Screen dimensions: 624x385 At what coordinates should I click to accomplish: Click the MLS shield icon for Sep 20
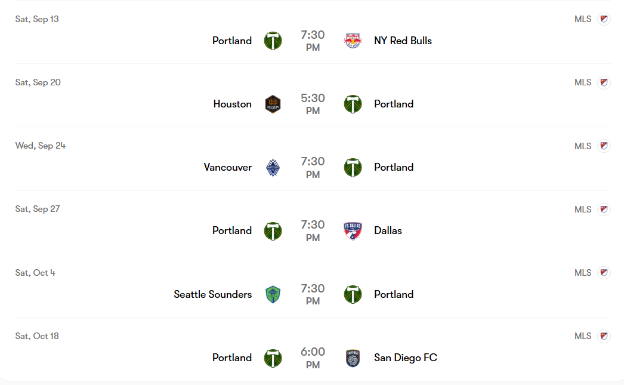(x=604, y=82)
